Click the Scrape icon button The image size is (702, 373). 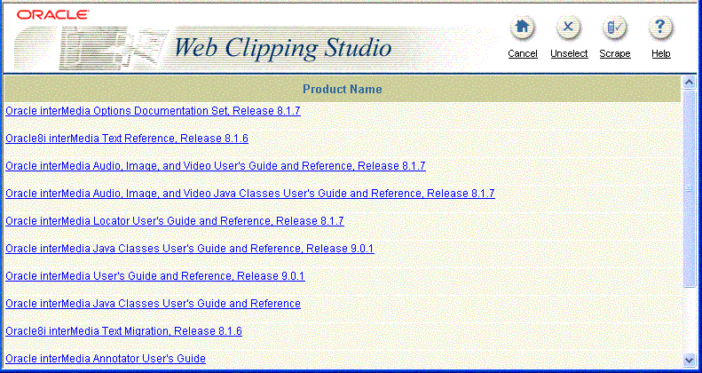coord(615,28)
